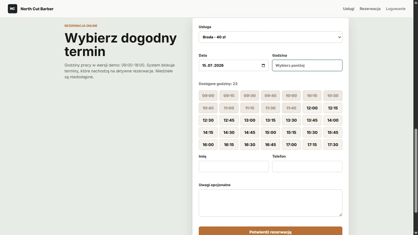Screen dimensions: 418x235
Task: Click the unavailable 11:00 slot
Action: pyautogui.click(x=229, y=108)
